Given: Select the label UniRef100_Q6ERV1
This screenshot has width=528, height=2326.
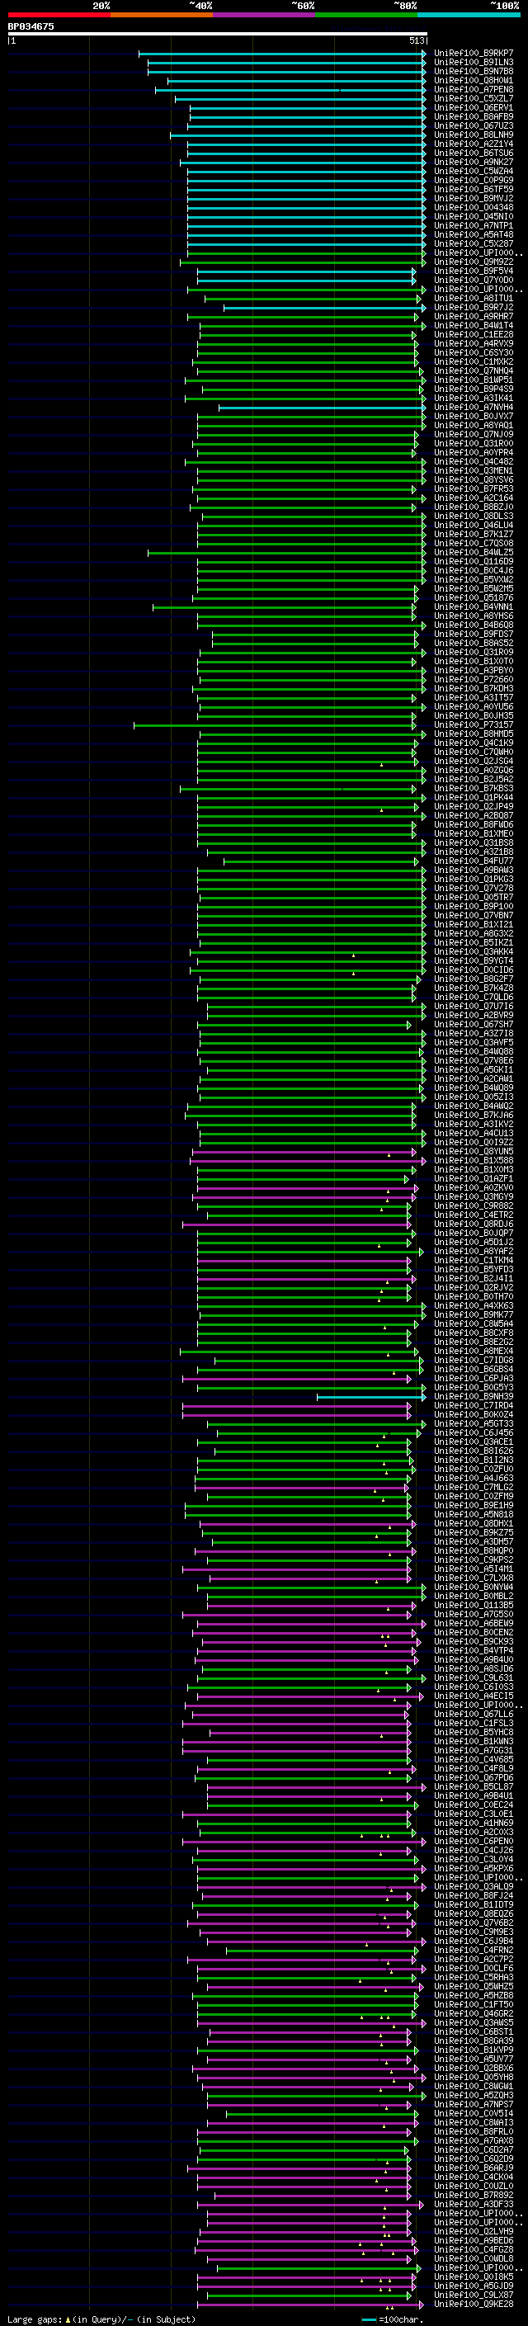Looking at the screenshot, I should pos(474,107).
